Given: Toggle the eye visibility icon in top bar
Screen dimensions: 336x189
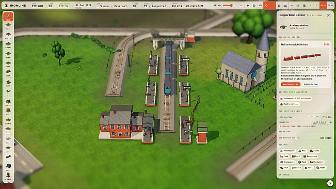Looking at the screenshot, I should [219, 6].
